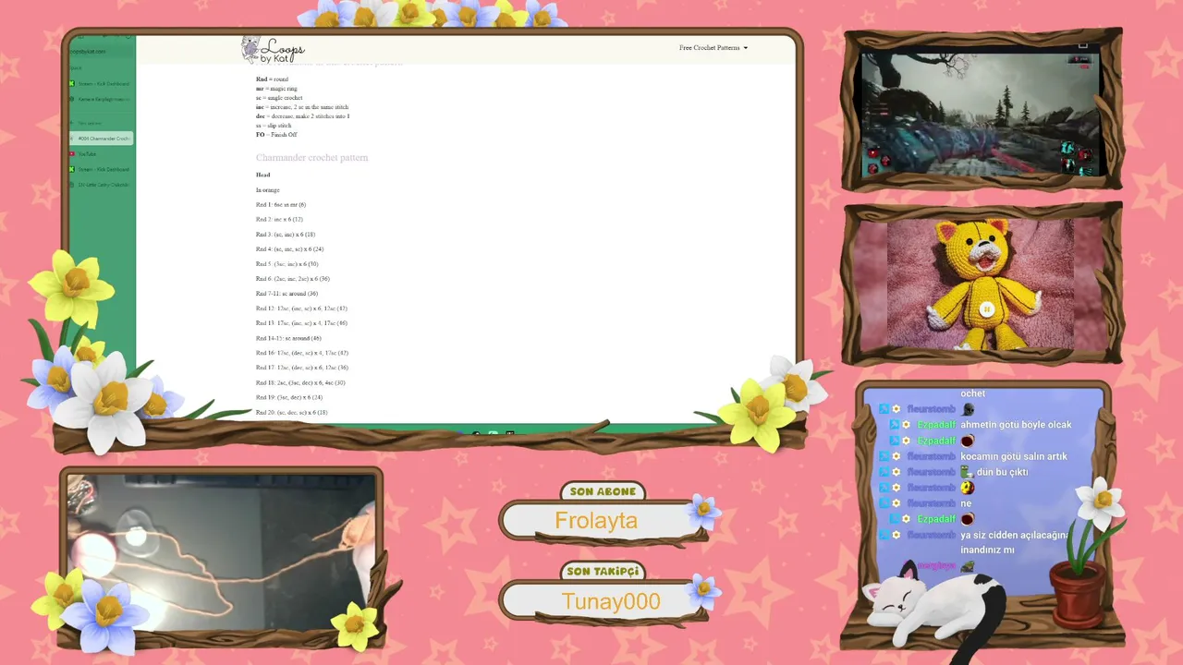Viewport: 1183px width, 665px height.
Task: Click the 'In orange' text line
Action: click(268, 190)
